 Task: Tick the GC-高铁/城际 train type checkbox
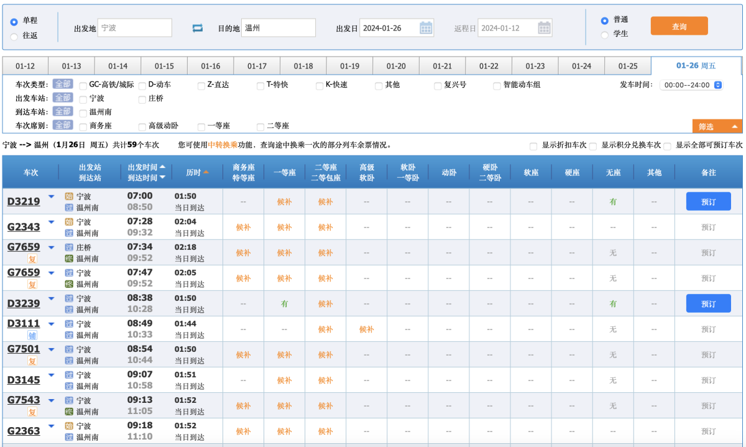pos(83,86)
